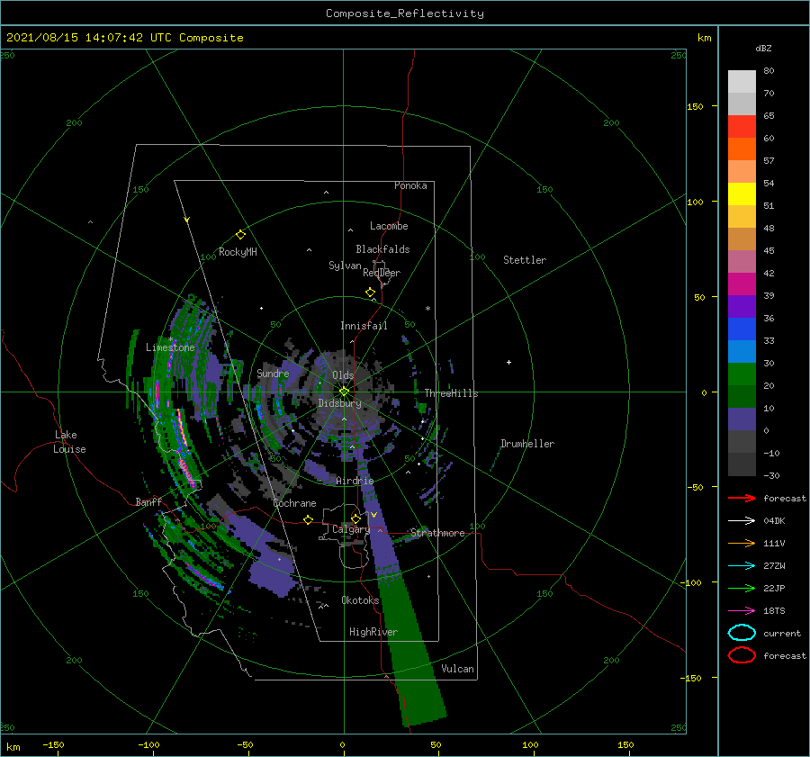Screen dimensions: 810x757
Task: Click the green 22JP arrow icon
Action: tap(742, 588)
